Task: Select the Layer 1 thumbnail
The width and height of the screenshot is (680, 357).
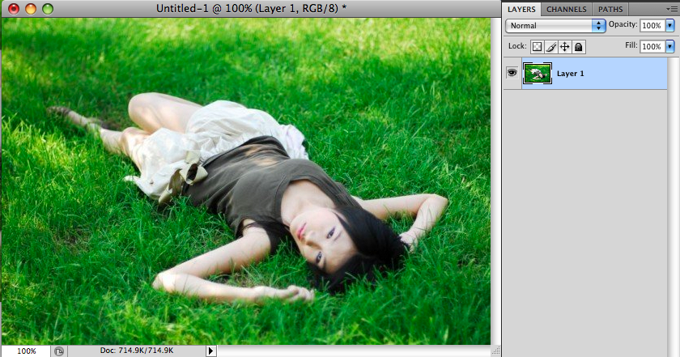Action: [538, 74]
